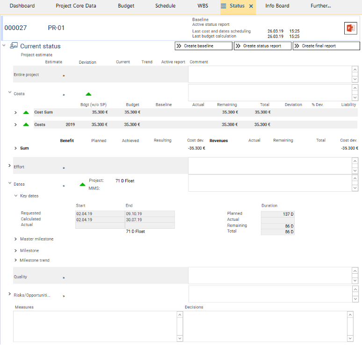362x345 pixels.
Task: Click project number 000027
Action: 15,28
